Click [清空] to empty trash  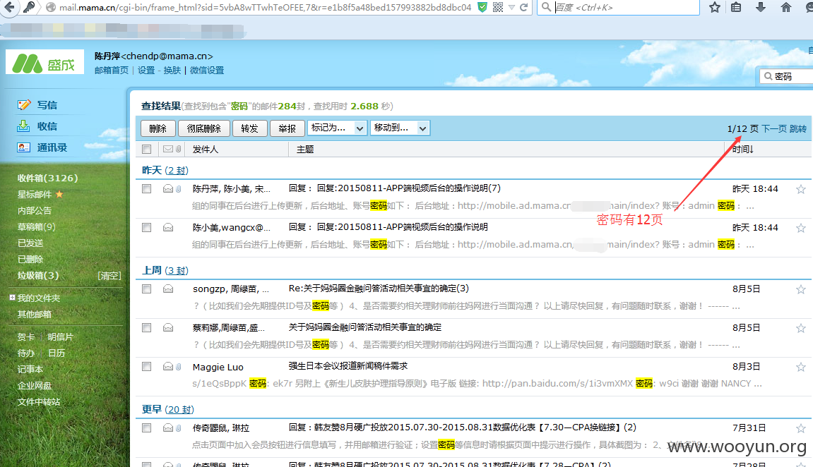[x=109, y=276]
